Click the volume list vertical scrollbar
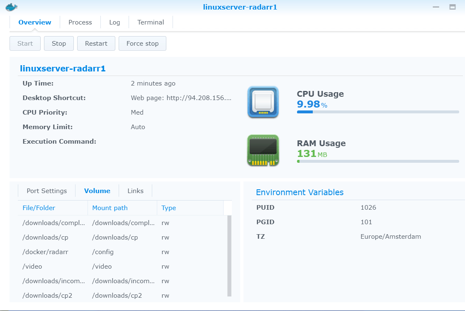Viewport: 465px width, 311px height. point(229,255)
